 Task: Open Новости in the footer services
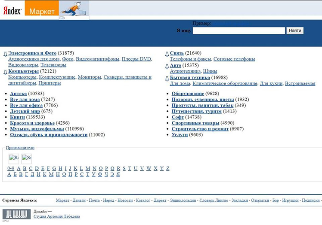pos(125,201)
